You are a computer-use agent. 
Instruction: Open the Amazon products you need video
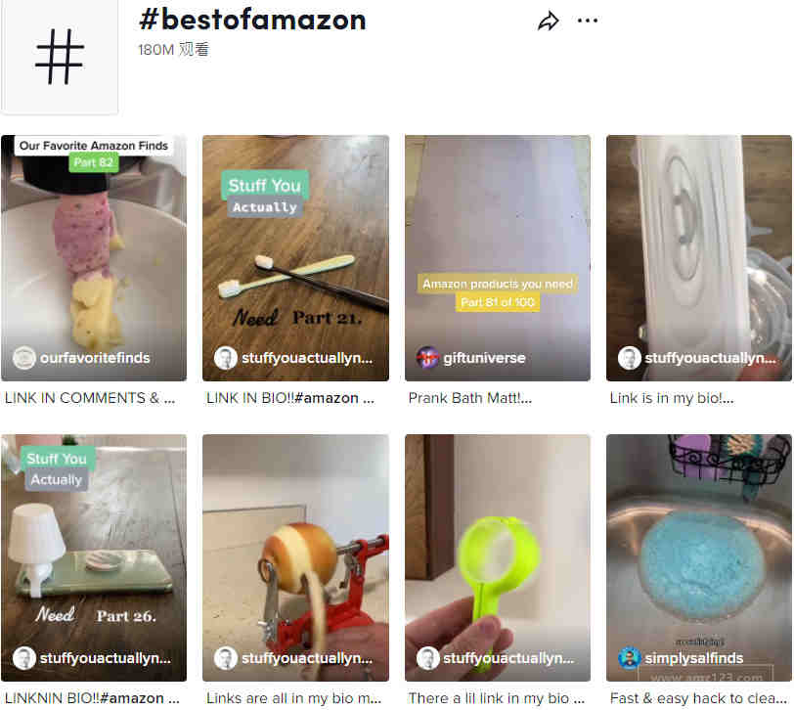click(498, 258)
